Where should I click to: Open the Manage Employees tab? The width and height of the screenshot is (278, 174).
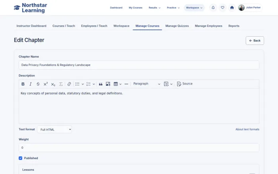[208, 26]
